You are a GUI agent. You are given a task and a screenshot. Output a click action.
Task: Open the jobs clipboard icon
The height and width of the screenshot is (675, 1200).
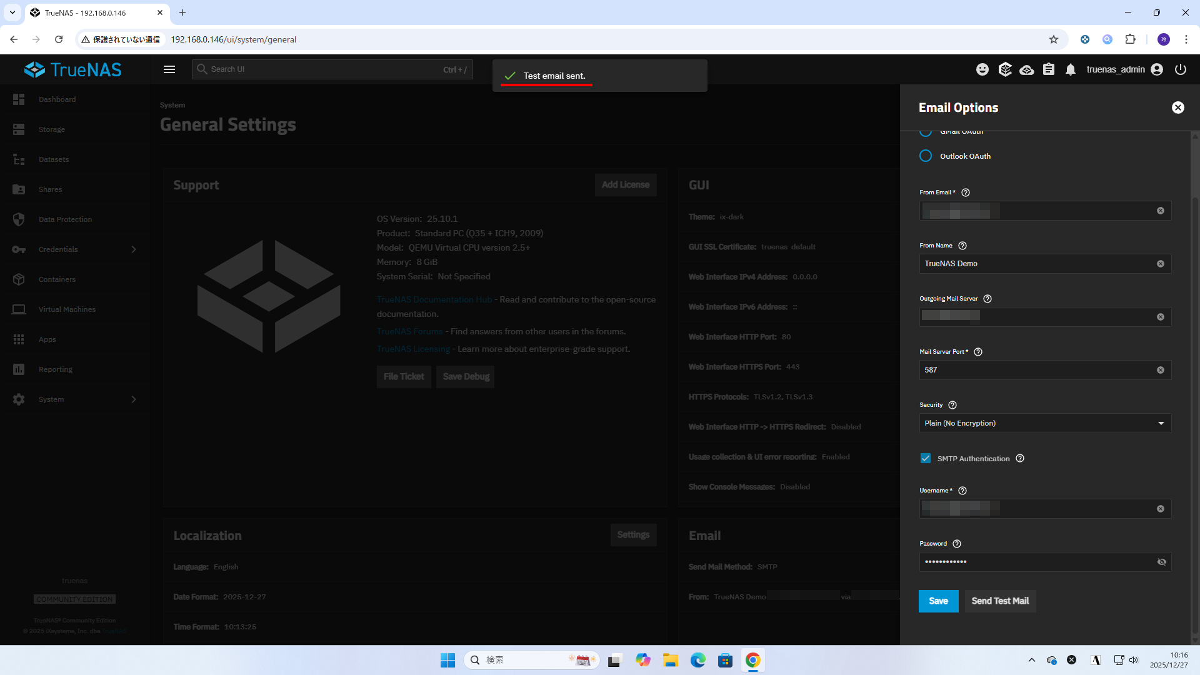click(1049, 69)
